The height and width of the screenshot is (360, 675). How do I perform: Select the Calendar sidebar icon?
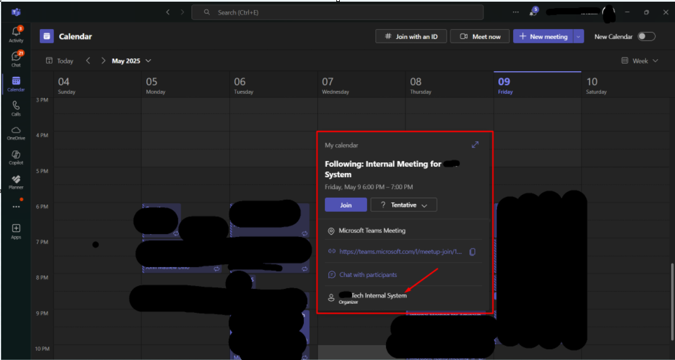point(16,84)
